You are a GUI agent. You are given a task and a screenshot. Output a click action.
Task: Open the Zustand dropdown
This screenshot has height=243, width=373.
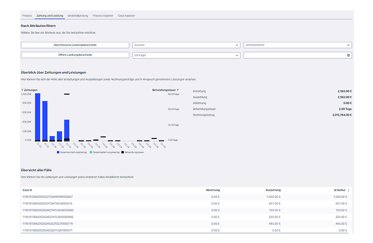click(186, 45)
